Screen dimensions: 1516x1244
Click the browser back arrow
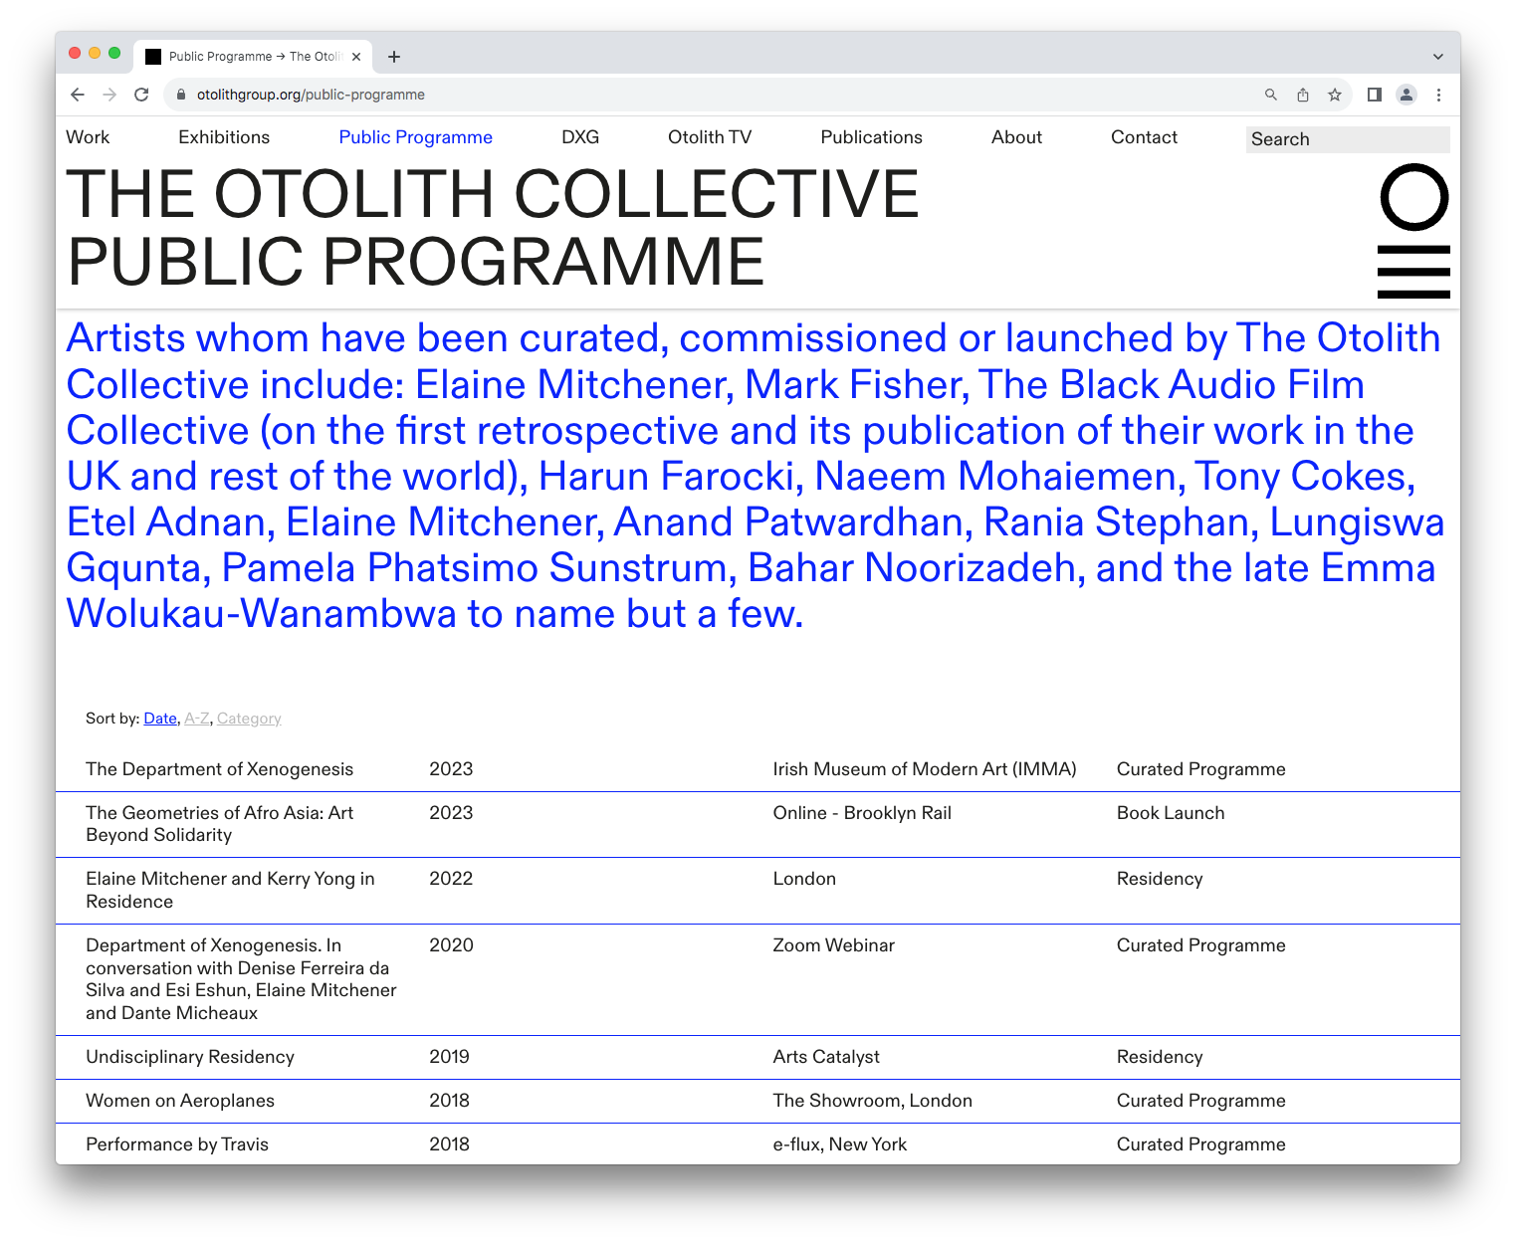(78, 95)
